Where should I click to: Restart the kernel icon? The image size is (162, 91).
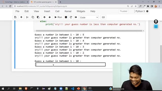pyautogui.click(x=71, y=17)
